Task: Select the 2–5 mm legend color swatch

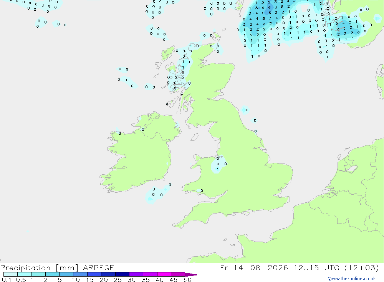Action: pos(52,274)
